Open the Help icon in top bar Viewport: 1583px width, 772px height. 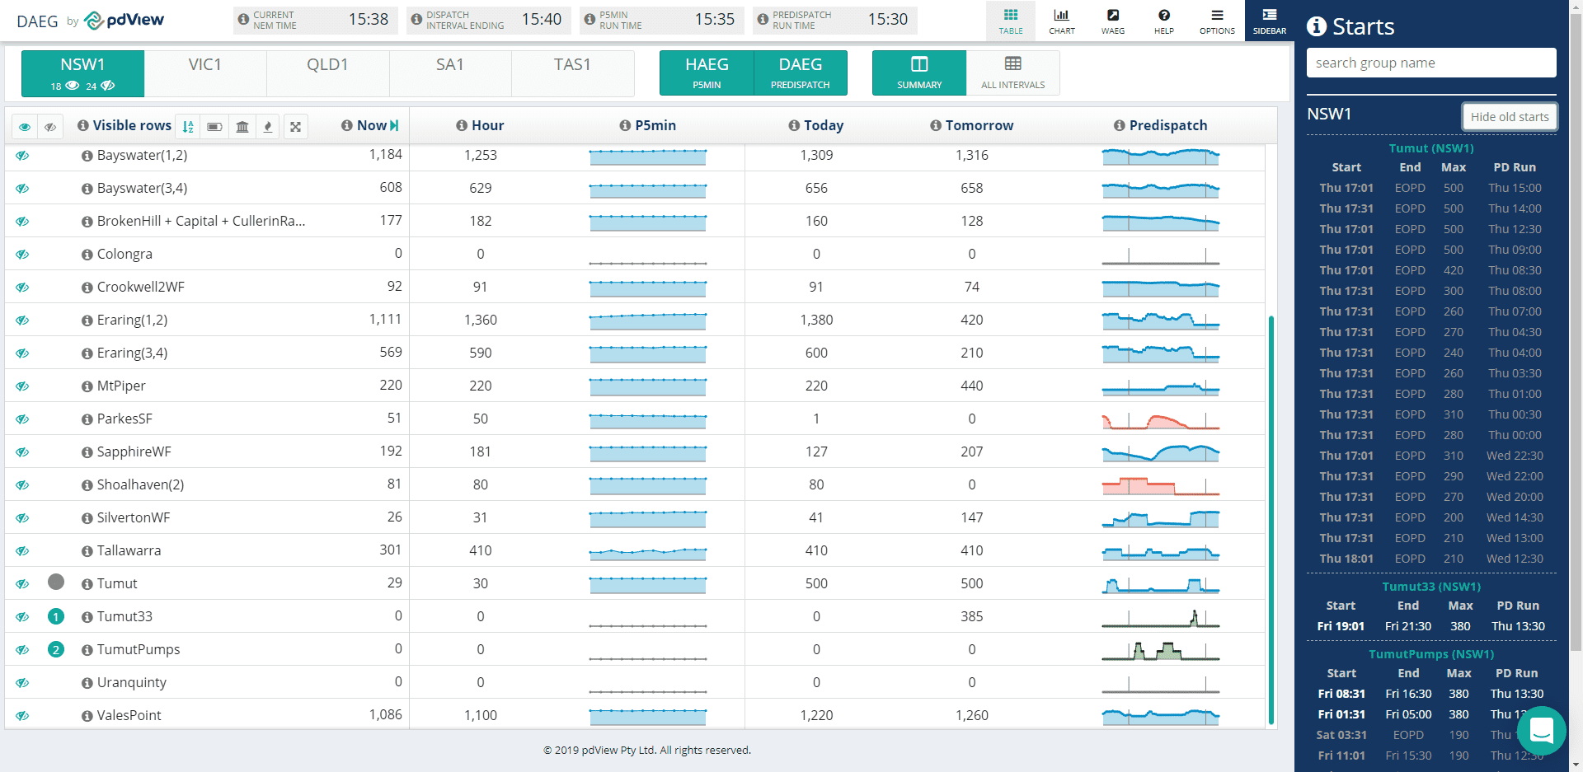(x=1163, y=21)
